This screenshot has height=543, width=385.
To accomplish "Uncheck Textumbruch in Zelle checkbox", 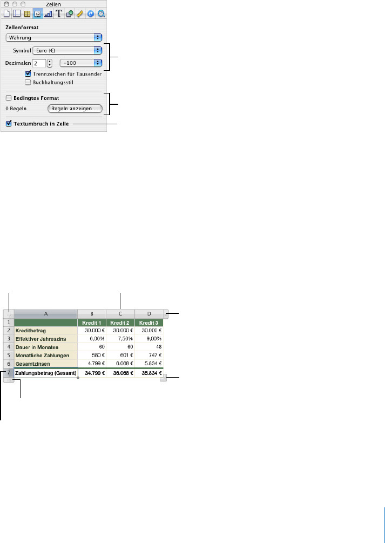I will [x=8, y=124].
